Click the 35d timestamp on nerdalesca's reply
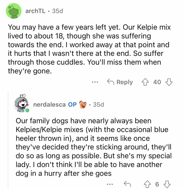The height and width of the screenshot is (189, 183). pyautogui.click(x=98, y=104)
